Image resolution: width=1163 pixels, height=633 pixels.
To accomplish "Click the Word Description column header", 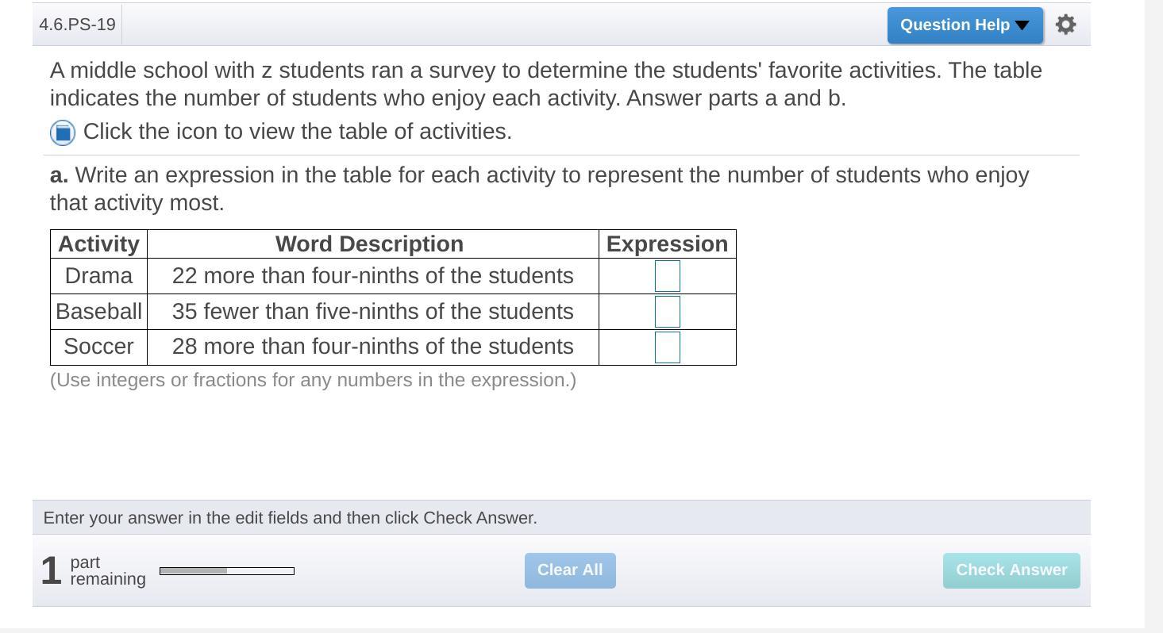I will coord(369,244).
